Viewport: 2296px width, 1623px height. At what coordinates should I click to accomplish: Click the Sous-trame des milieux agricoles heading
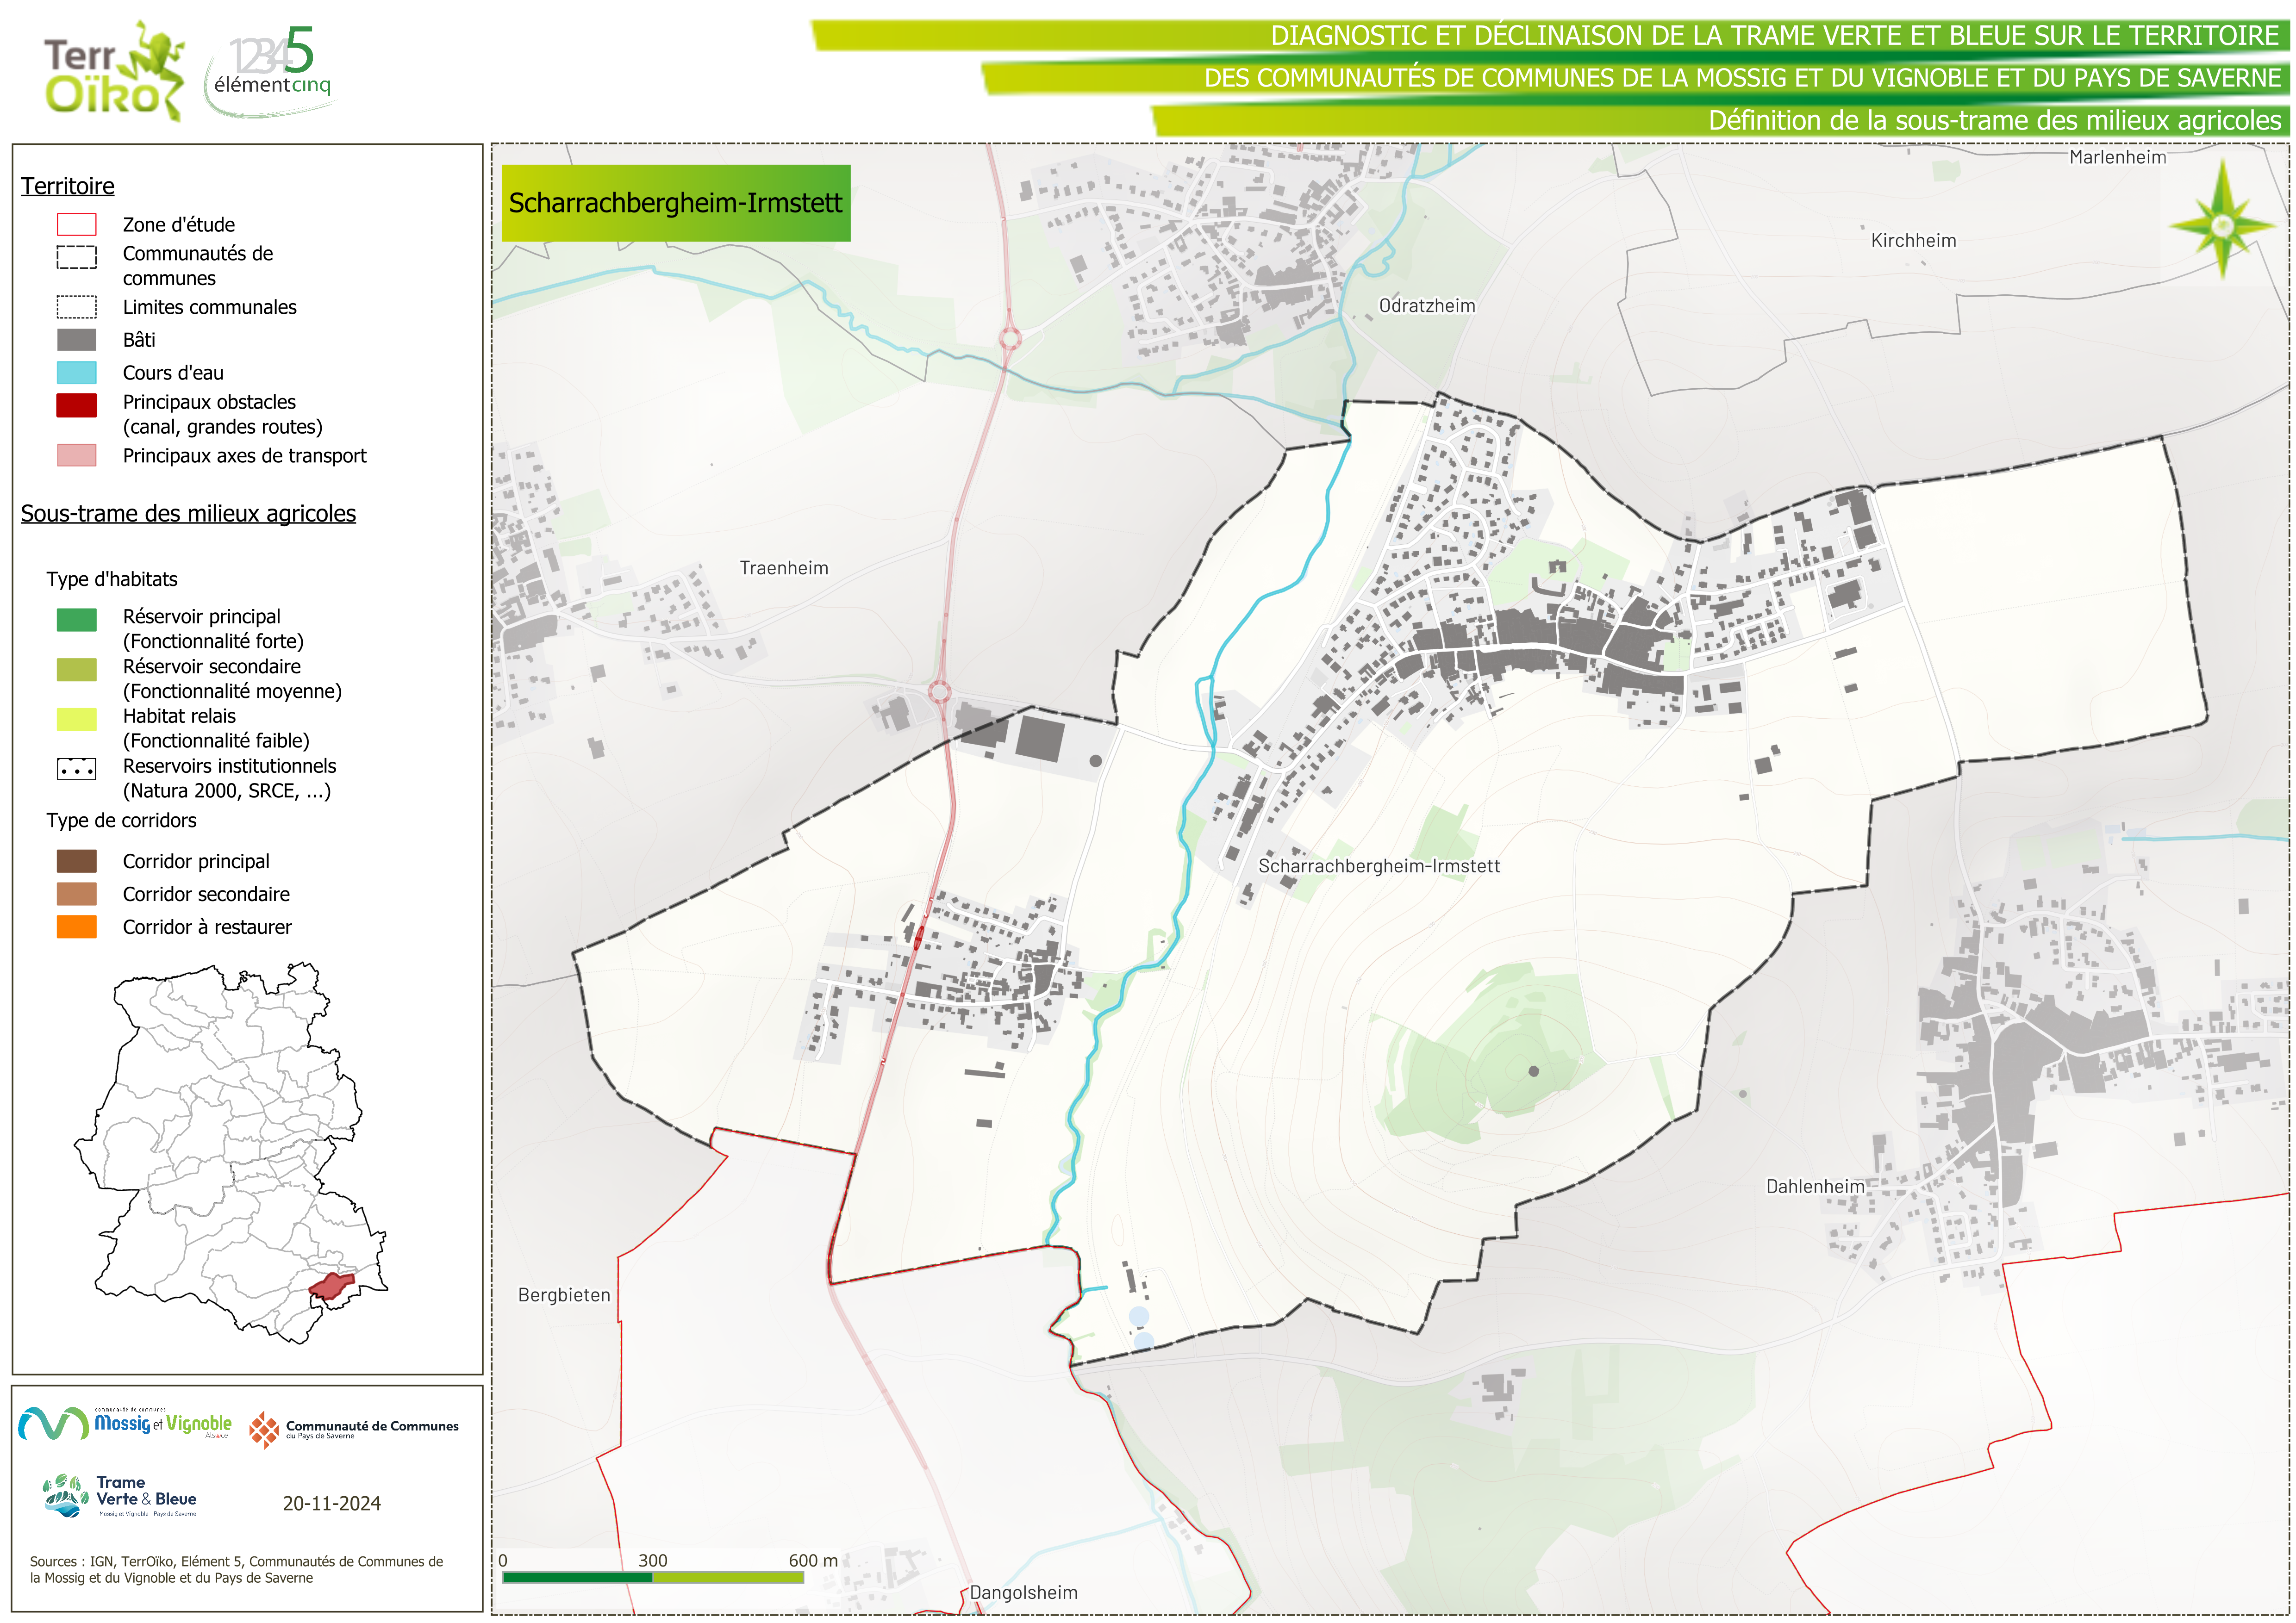[188, 513]
